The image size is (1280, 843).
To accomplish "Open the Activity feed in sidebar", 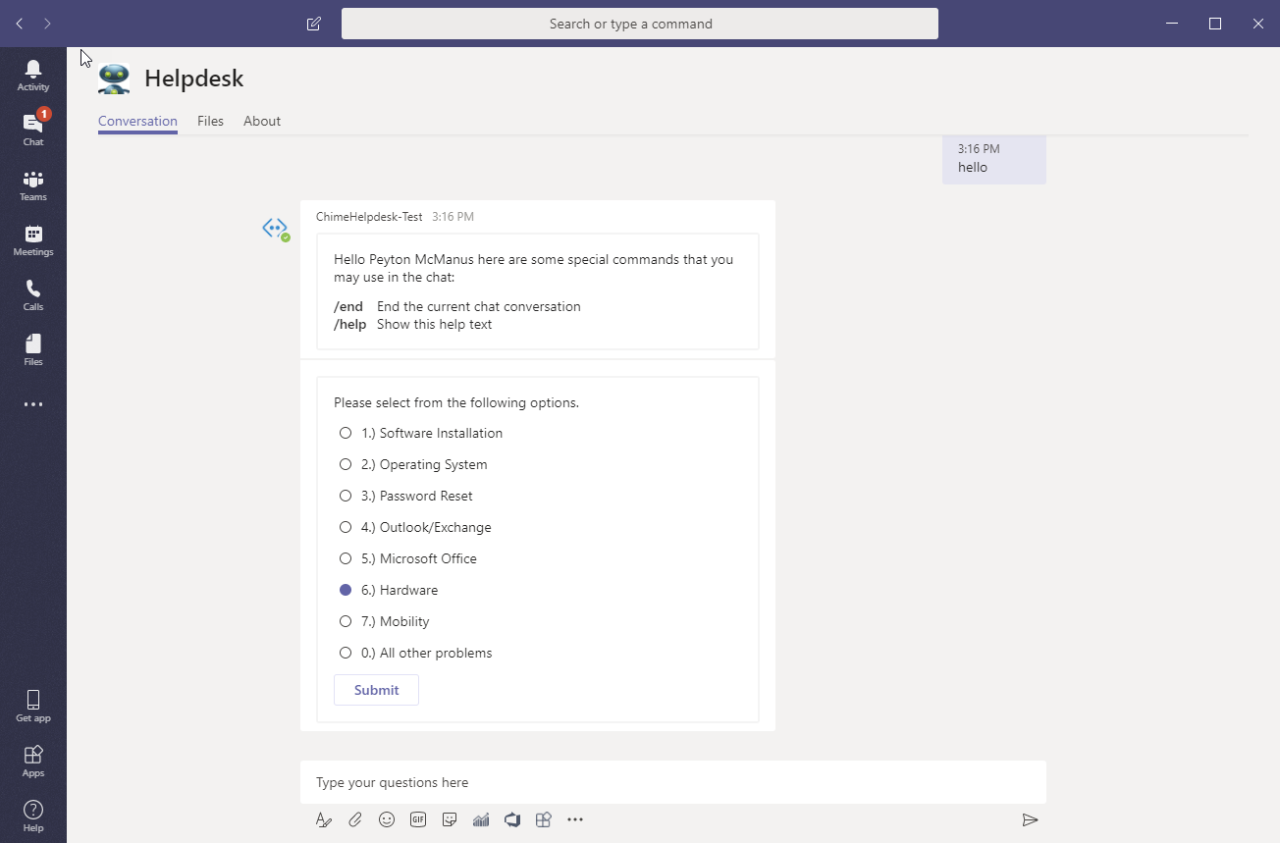I will coord(33,75).
